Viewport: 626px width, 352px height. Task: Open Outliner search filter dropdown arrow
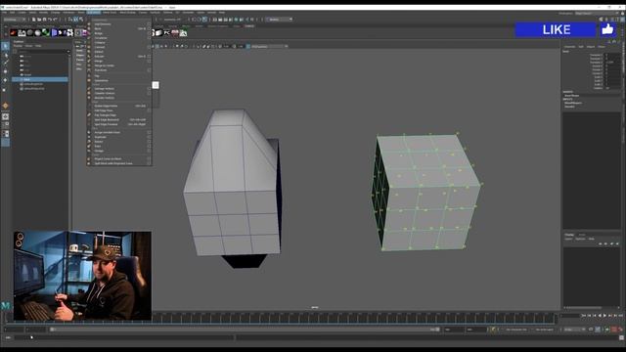coord(68,51)
